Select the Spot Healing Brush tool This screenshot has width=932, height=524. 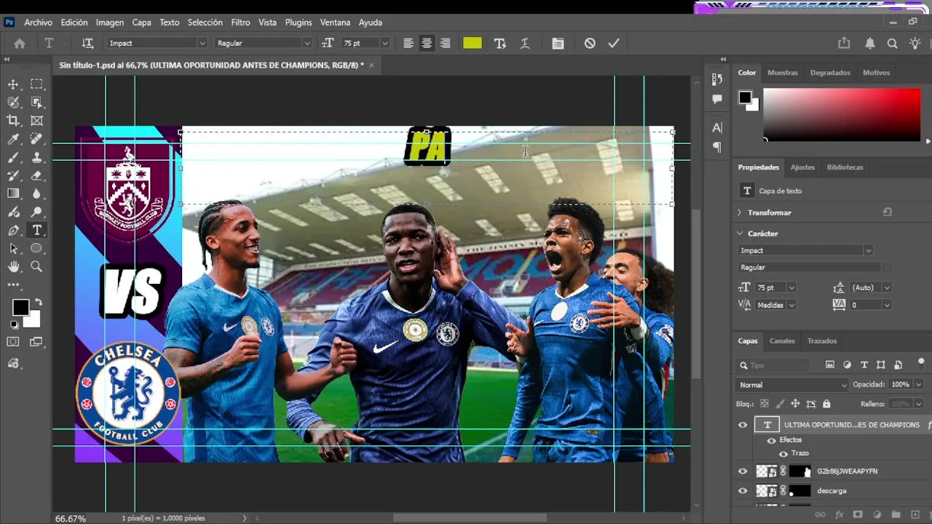(36, 139)
